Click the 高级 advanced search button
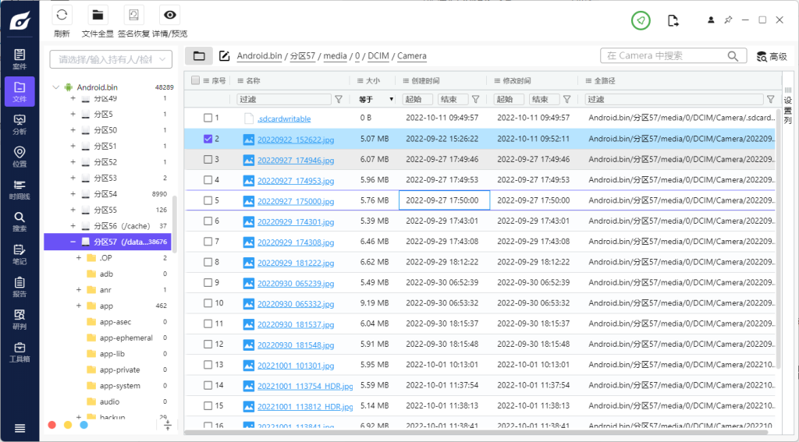Image resolution: width=799 pixels, height=442 pixels. click(771, 56)
